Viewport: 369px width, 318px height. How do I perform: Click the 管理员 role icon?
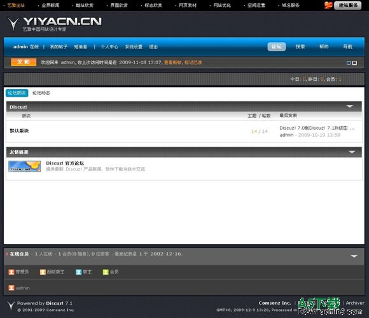click(x=11, y=272)
